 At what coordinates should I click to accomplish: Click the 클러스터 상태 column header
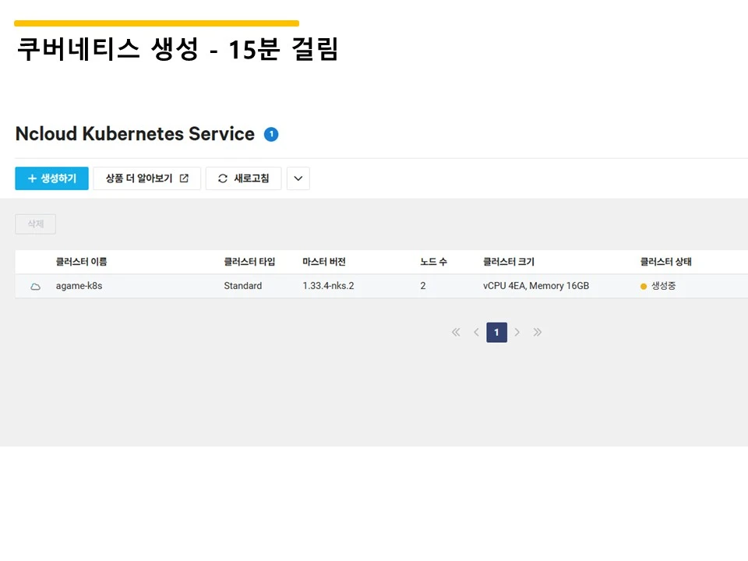[665, 262]
